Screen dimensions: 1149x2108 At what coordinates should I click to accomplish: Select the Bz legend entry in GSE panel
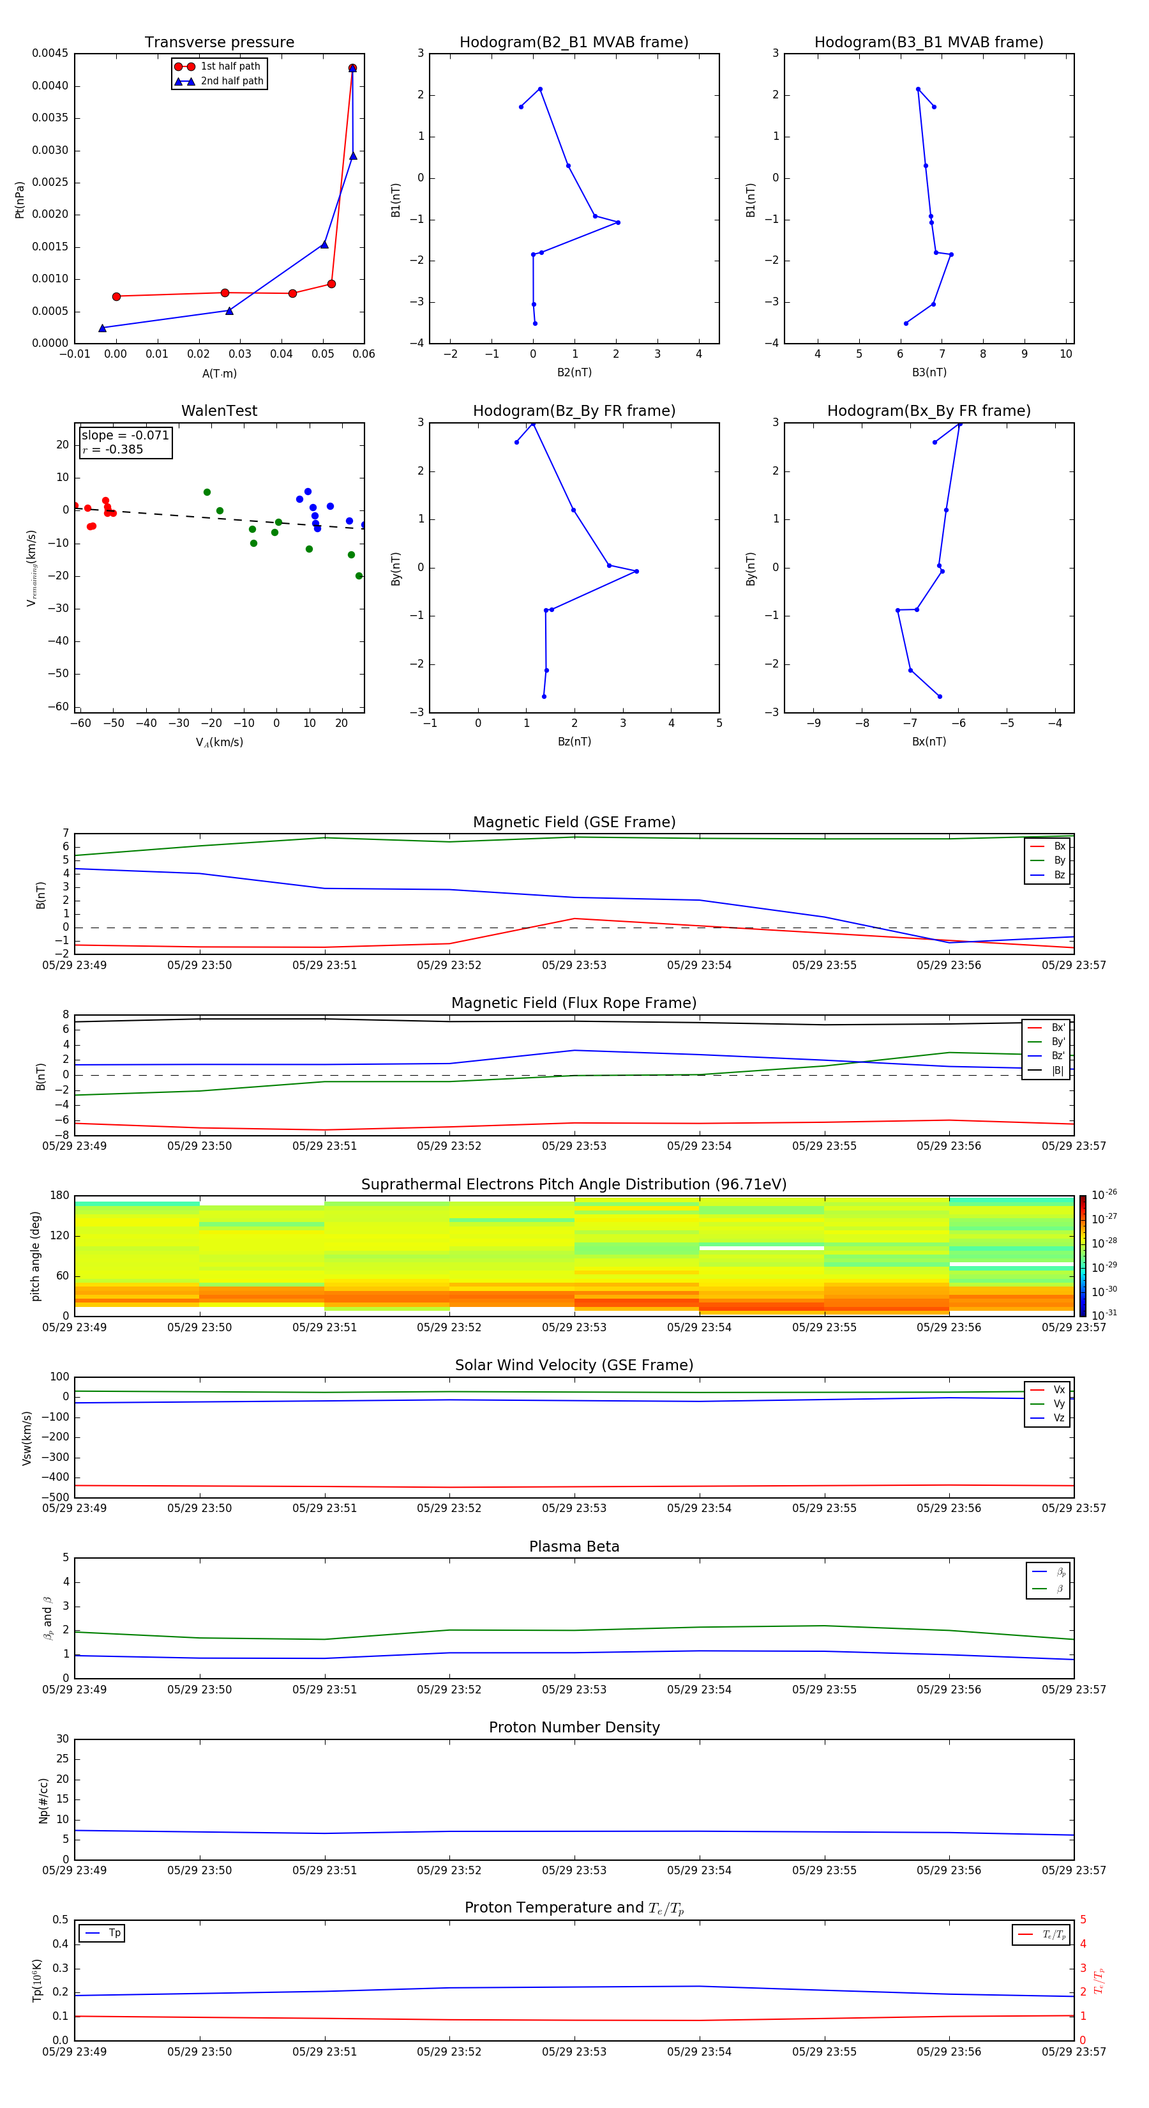pos(1048,875)
